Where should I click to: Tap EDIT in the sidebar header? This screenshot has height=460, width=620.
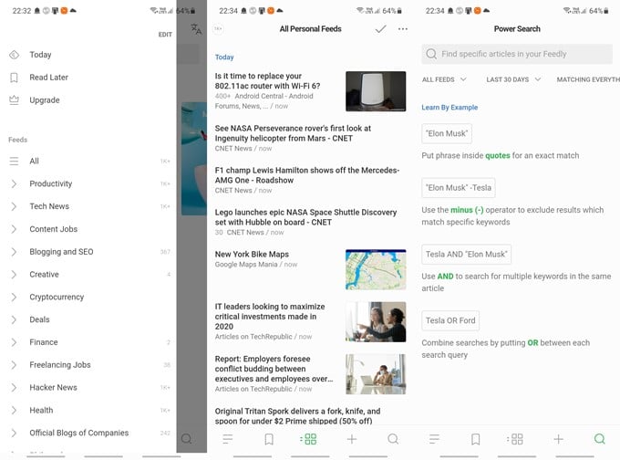click(x=165, y=35)
